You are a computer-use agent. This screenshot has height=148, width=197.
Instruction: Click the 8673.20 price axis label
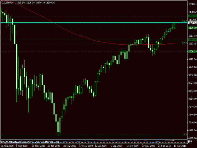(x=193, y=83)
